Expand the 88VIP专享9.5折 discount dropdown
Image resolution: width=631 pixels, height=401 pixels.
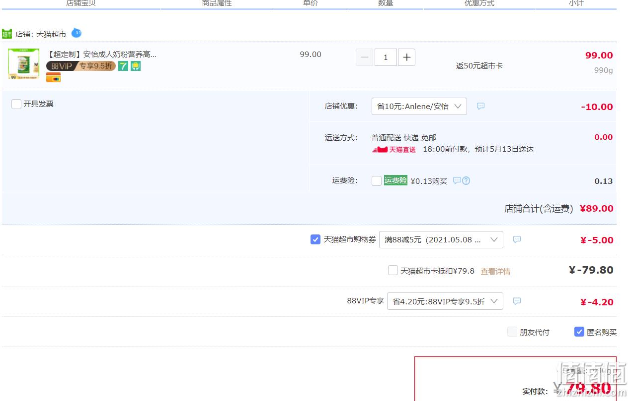pos(445,301)
